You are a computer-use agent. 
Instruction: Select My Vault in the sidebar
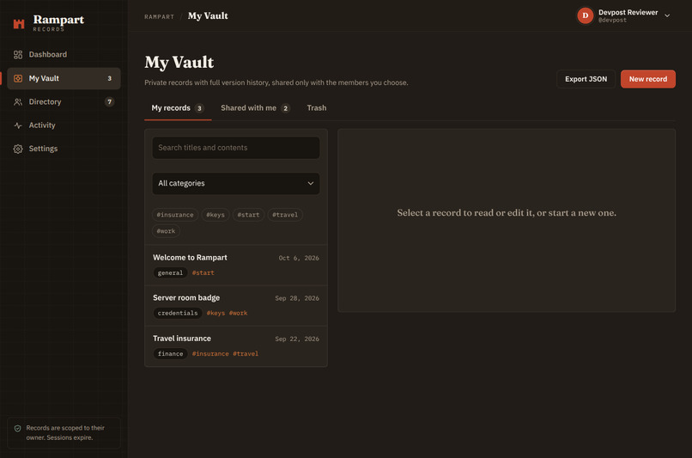(x=64, y=78)
